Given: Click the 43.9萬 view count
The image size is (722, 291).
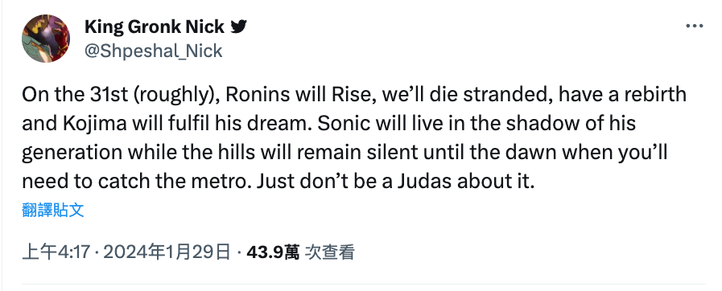Looking at the screenshot, I should pos(273,252).
